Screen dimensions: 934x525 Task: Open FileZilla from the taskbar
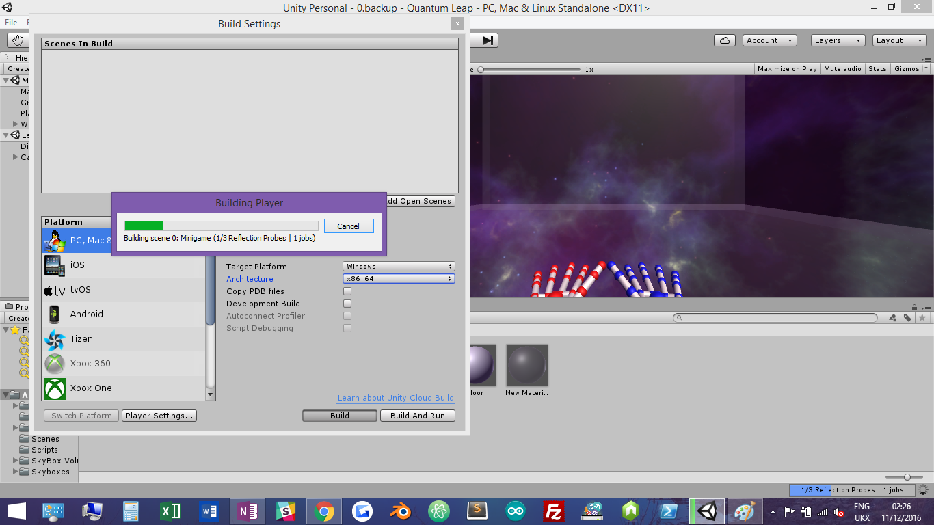553,511
